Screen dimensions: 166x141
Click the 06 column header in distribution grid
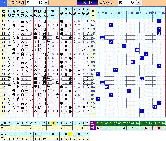pos(120,13)
